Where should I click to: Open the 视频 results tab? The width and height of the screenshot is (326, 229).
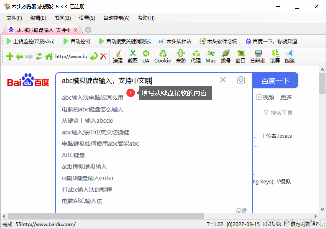tap(265, 97)
